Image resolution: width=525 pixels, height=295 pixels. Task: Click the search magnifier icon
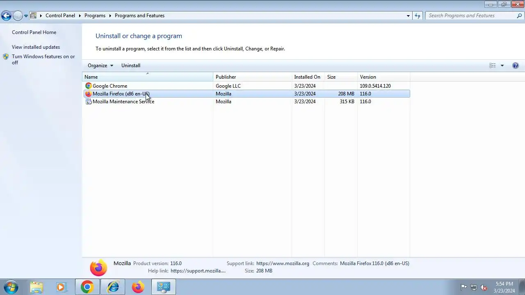(519, 16)
